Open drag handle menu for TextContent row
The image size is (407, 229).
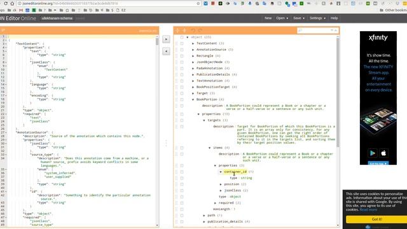tap(177, 43)
